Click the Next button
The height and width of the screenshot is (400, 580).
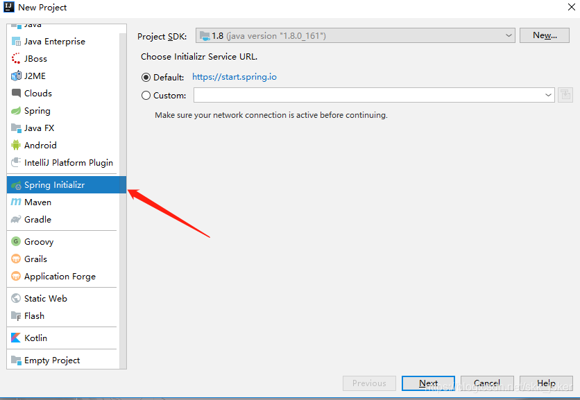[x=428, y=383]
